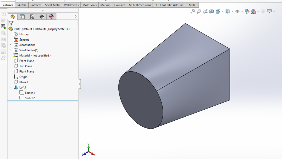
Task: Toggle RealView Graphics in the heads-up toolbar
Action: coord(263,11)
